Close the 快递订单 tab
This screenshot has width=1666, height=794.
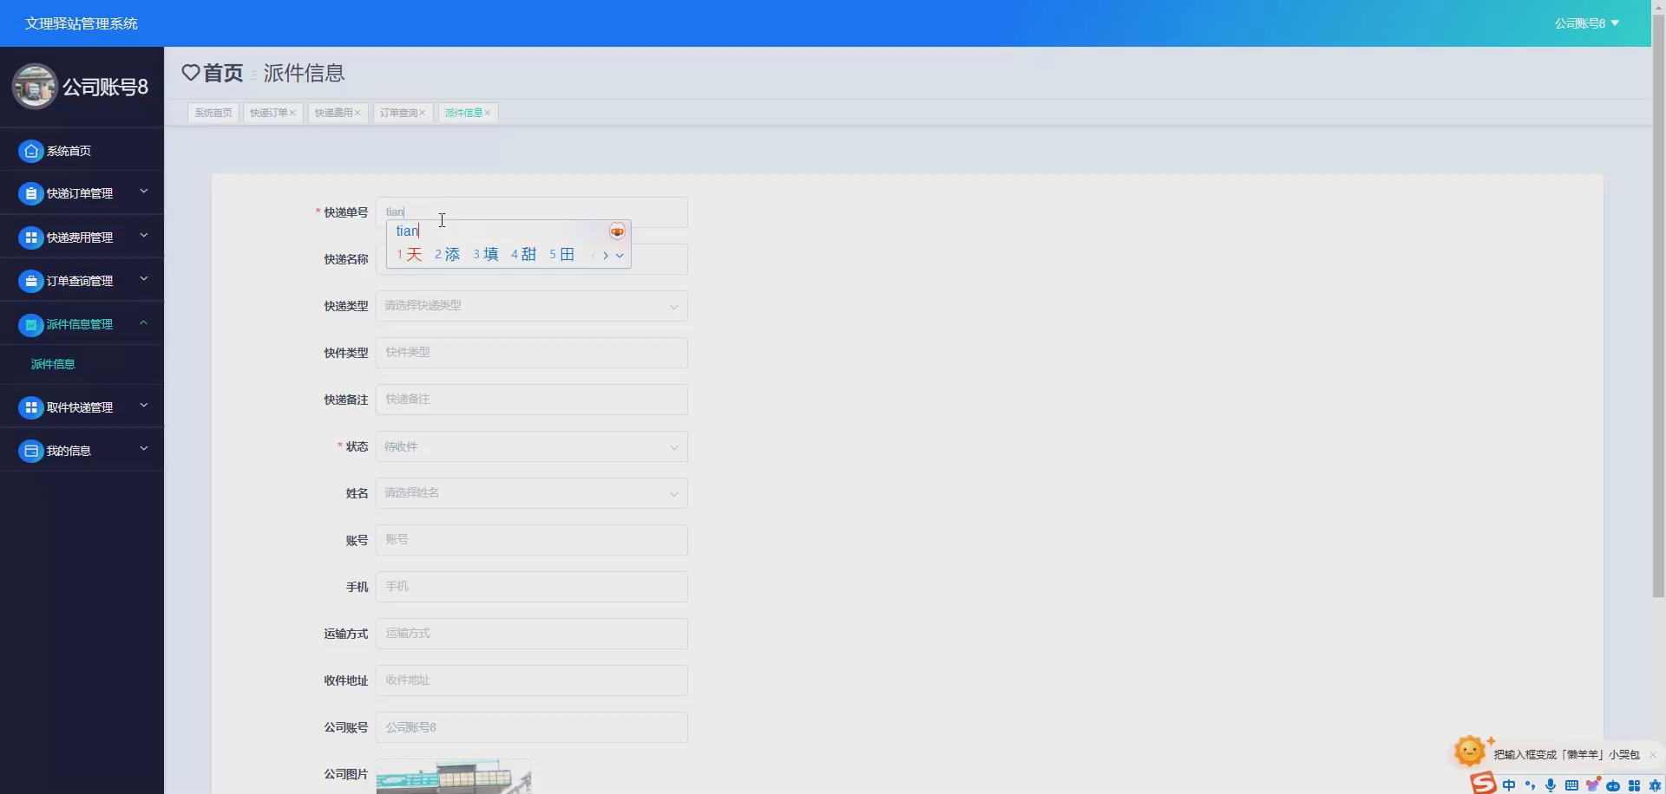(292, 113)
